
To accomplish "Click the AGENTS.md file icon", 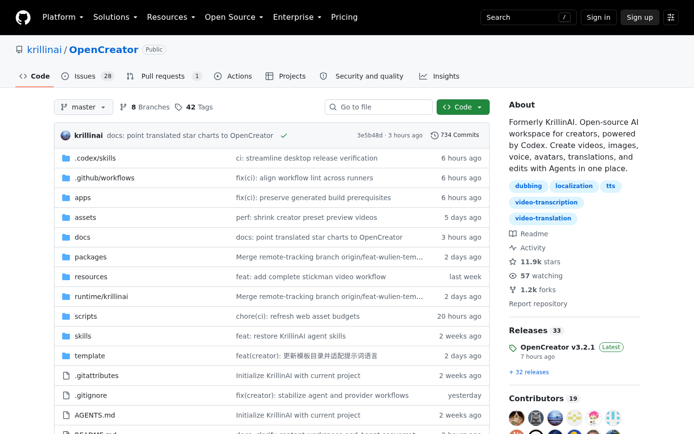I will tap(66, 415).
